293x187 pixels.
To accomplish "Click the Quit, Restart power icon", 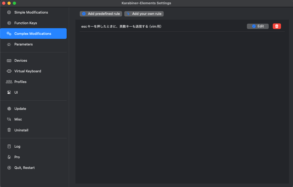I will 9,168.
